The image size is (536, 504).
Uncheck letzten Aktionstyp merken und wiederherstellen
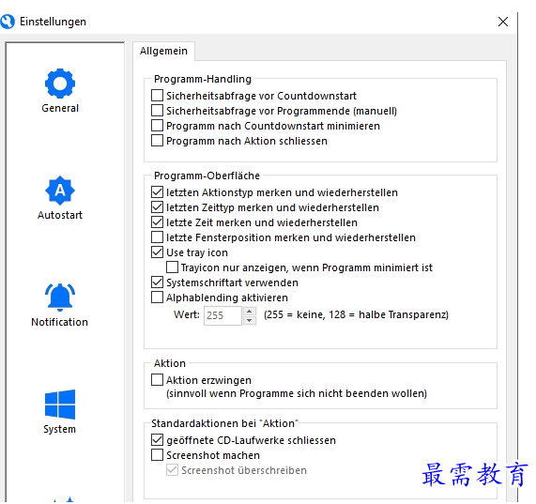157,192
